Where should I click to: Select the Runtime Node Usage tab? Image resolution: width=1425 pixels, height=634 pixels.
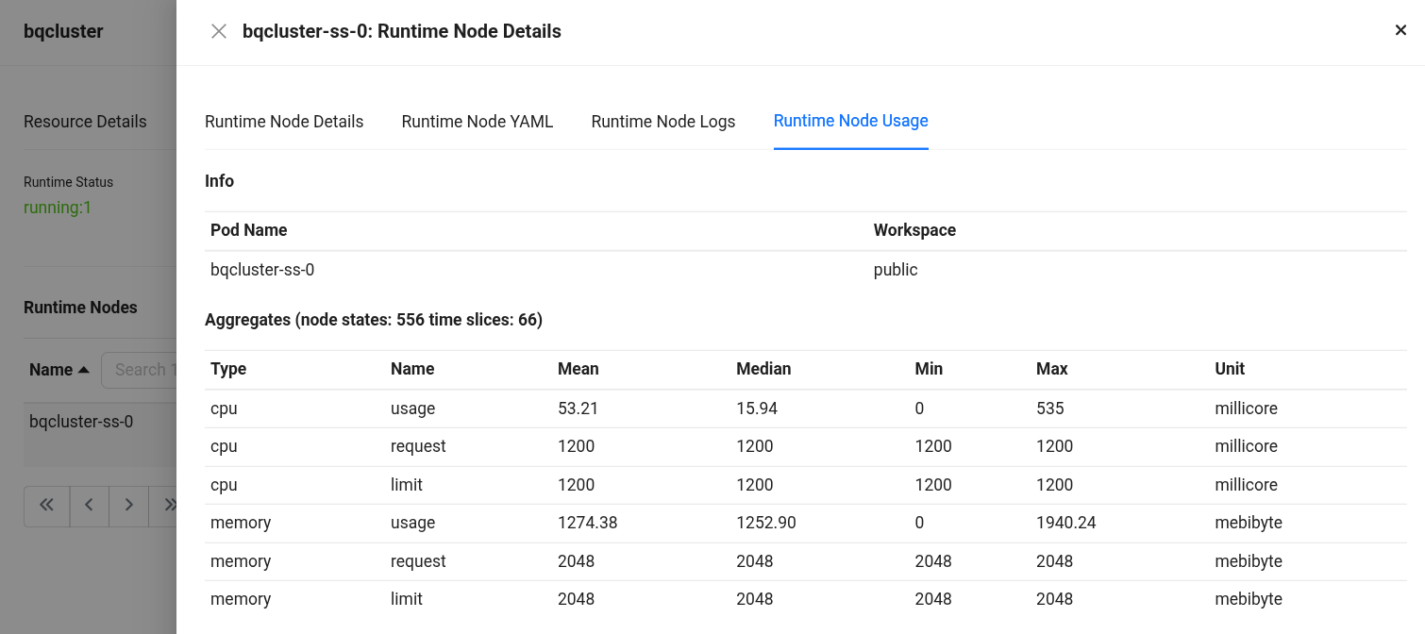850,121
